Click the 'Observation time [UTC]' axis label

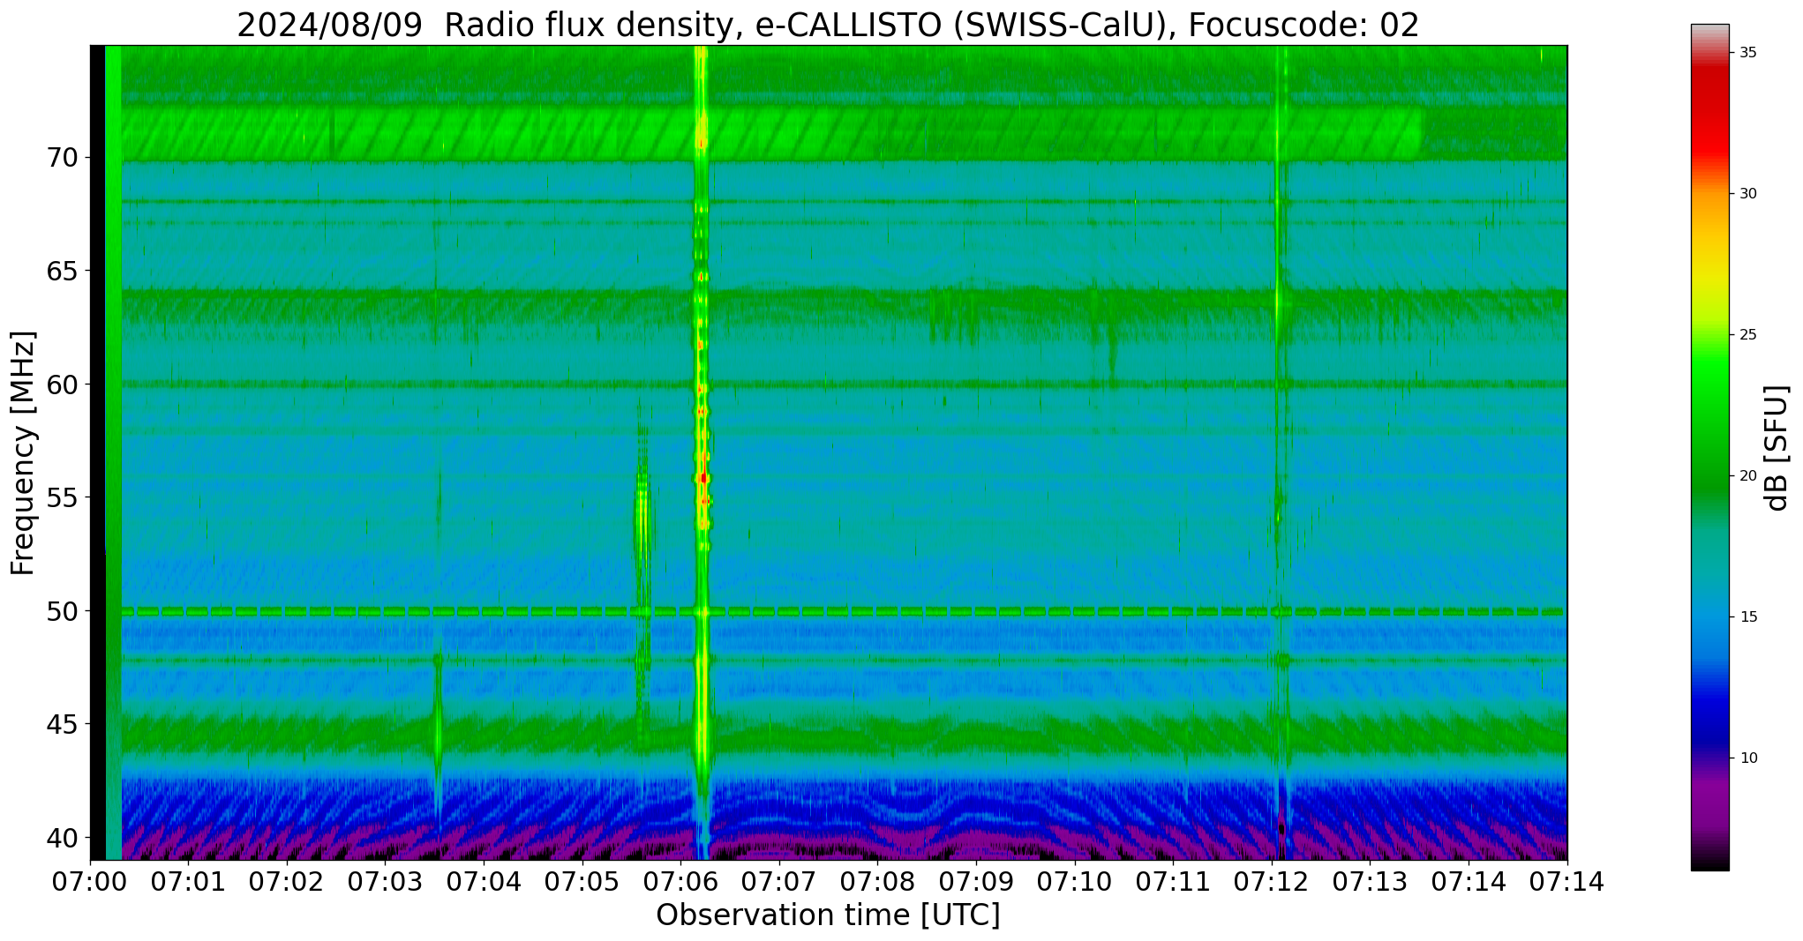pos(828,915)
